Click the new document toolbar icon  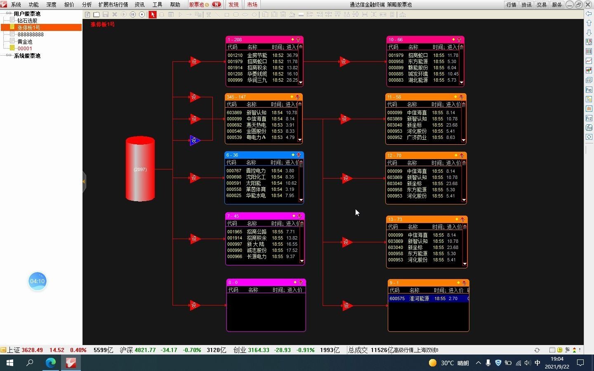pos(87,14)
